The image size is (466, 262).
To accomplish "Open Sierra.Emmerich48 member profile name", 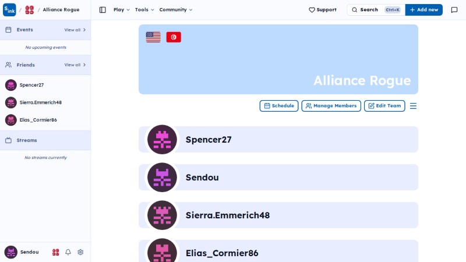I will coord(228,215).
